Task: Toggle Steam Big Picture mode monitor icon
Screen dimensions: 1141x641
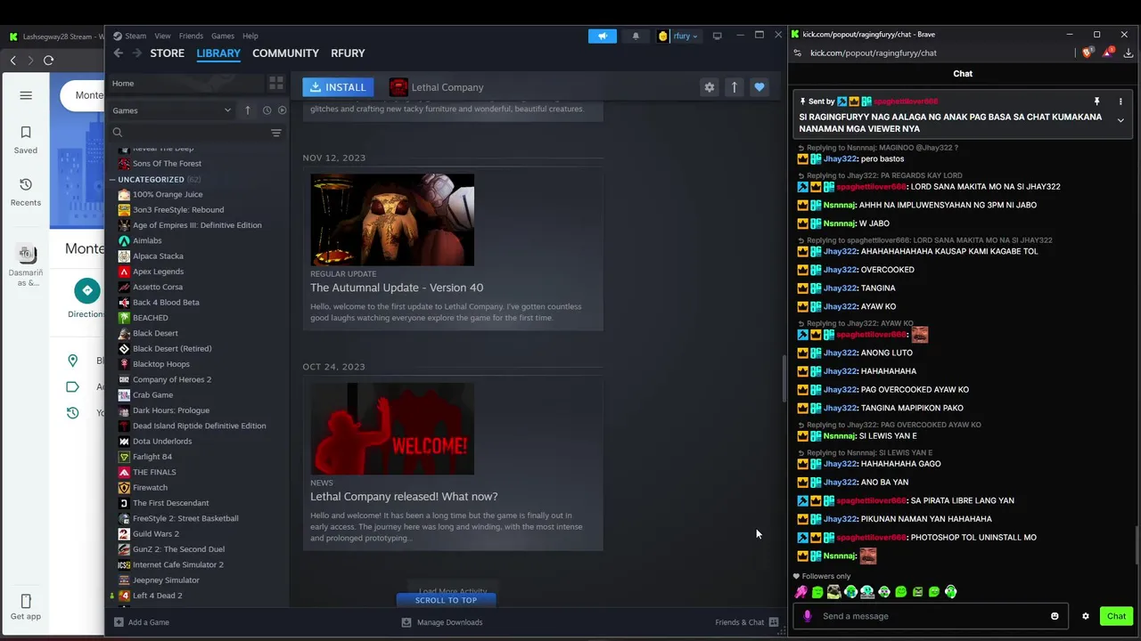Action: [717, 36]
